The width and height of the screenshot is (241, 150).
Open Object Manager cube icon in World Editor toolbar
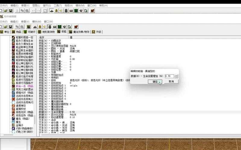coord(81,11)
